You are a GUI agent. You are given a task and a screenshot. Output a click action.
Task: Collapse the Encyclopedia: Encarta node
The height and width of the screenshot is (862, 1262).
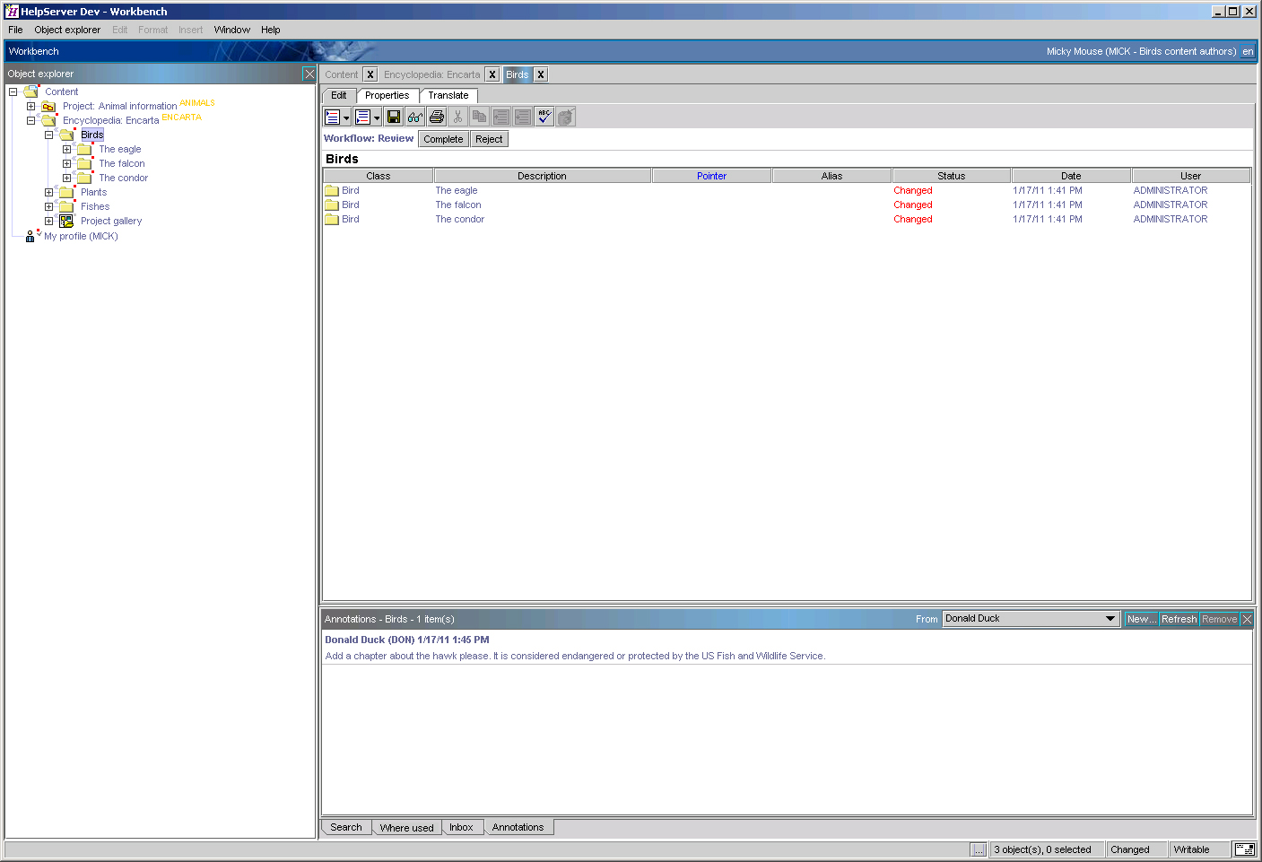coord(30,120)
